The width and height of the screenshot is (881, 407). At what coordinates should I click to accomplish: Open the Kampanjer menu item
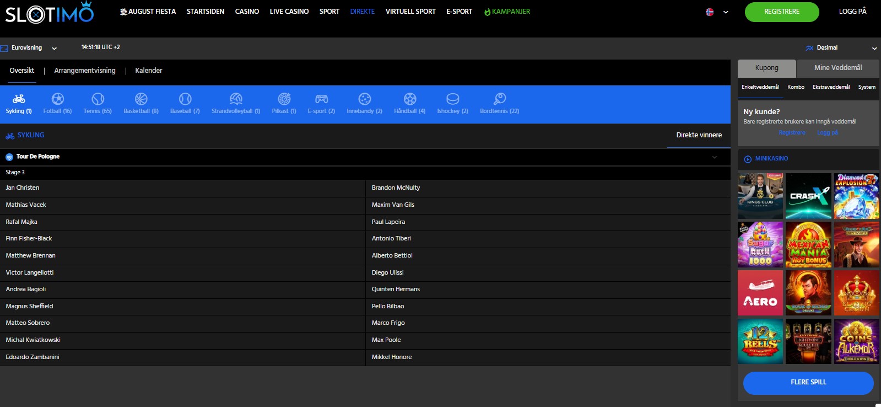(x=507, y=12)
